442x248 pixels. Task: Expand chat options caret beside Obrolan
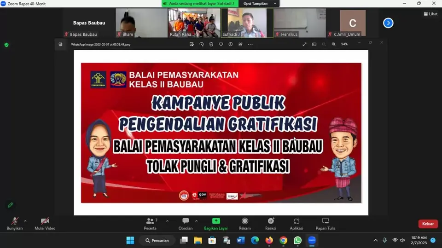(197, 221)
